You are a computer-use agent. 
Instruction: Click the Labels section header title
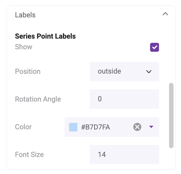tap(25, 15)
